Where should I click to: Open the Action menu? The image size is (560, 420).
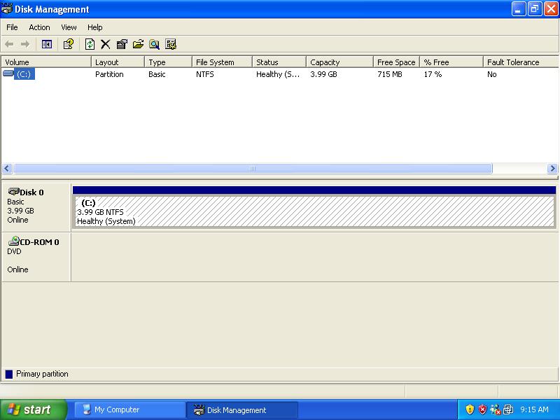(39, 27)
